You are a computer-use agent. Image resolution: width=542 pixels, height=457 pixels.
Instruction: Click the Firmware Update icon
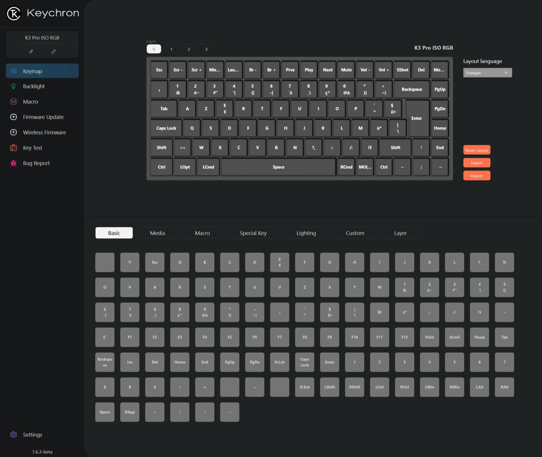click(14, 117)
